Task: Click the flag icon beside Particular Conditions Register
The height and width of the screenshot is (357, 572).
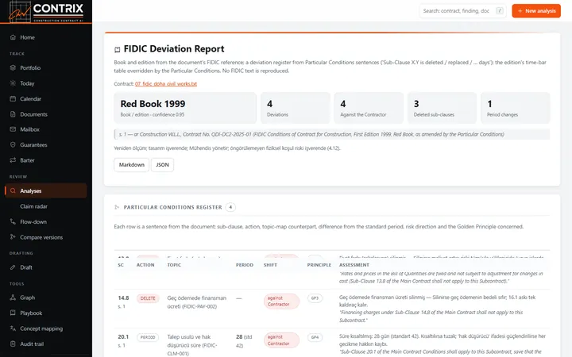Action: pos(117,207)
